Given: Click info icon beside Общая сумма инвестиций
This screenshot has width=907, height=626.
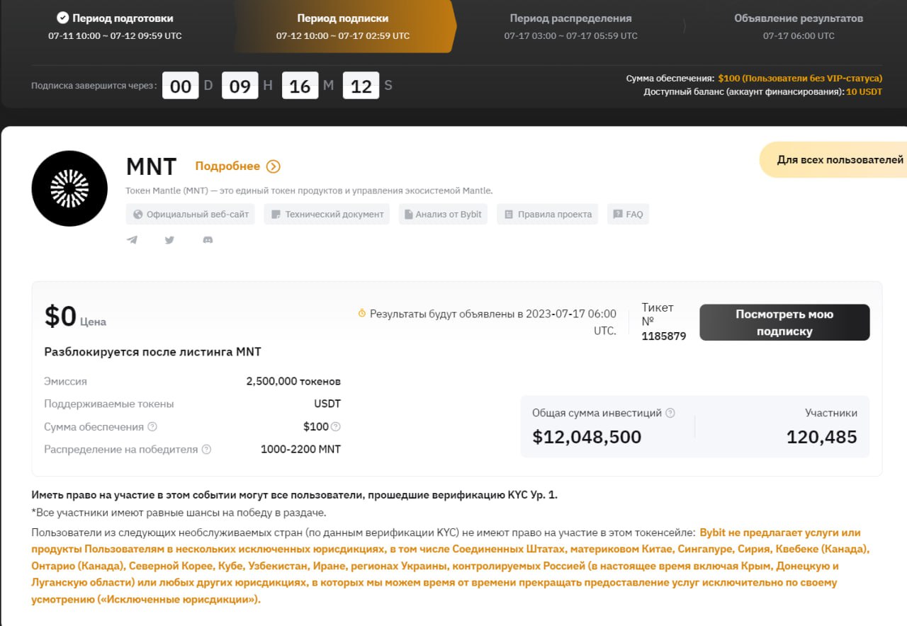Looking at the screenshot, I should coord(670,413).
